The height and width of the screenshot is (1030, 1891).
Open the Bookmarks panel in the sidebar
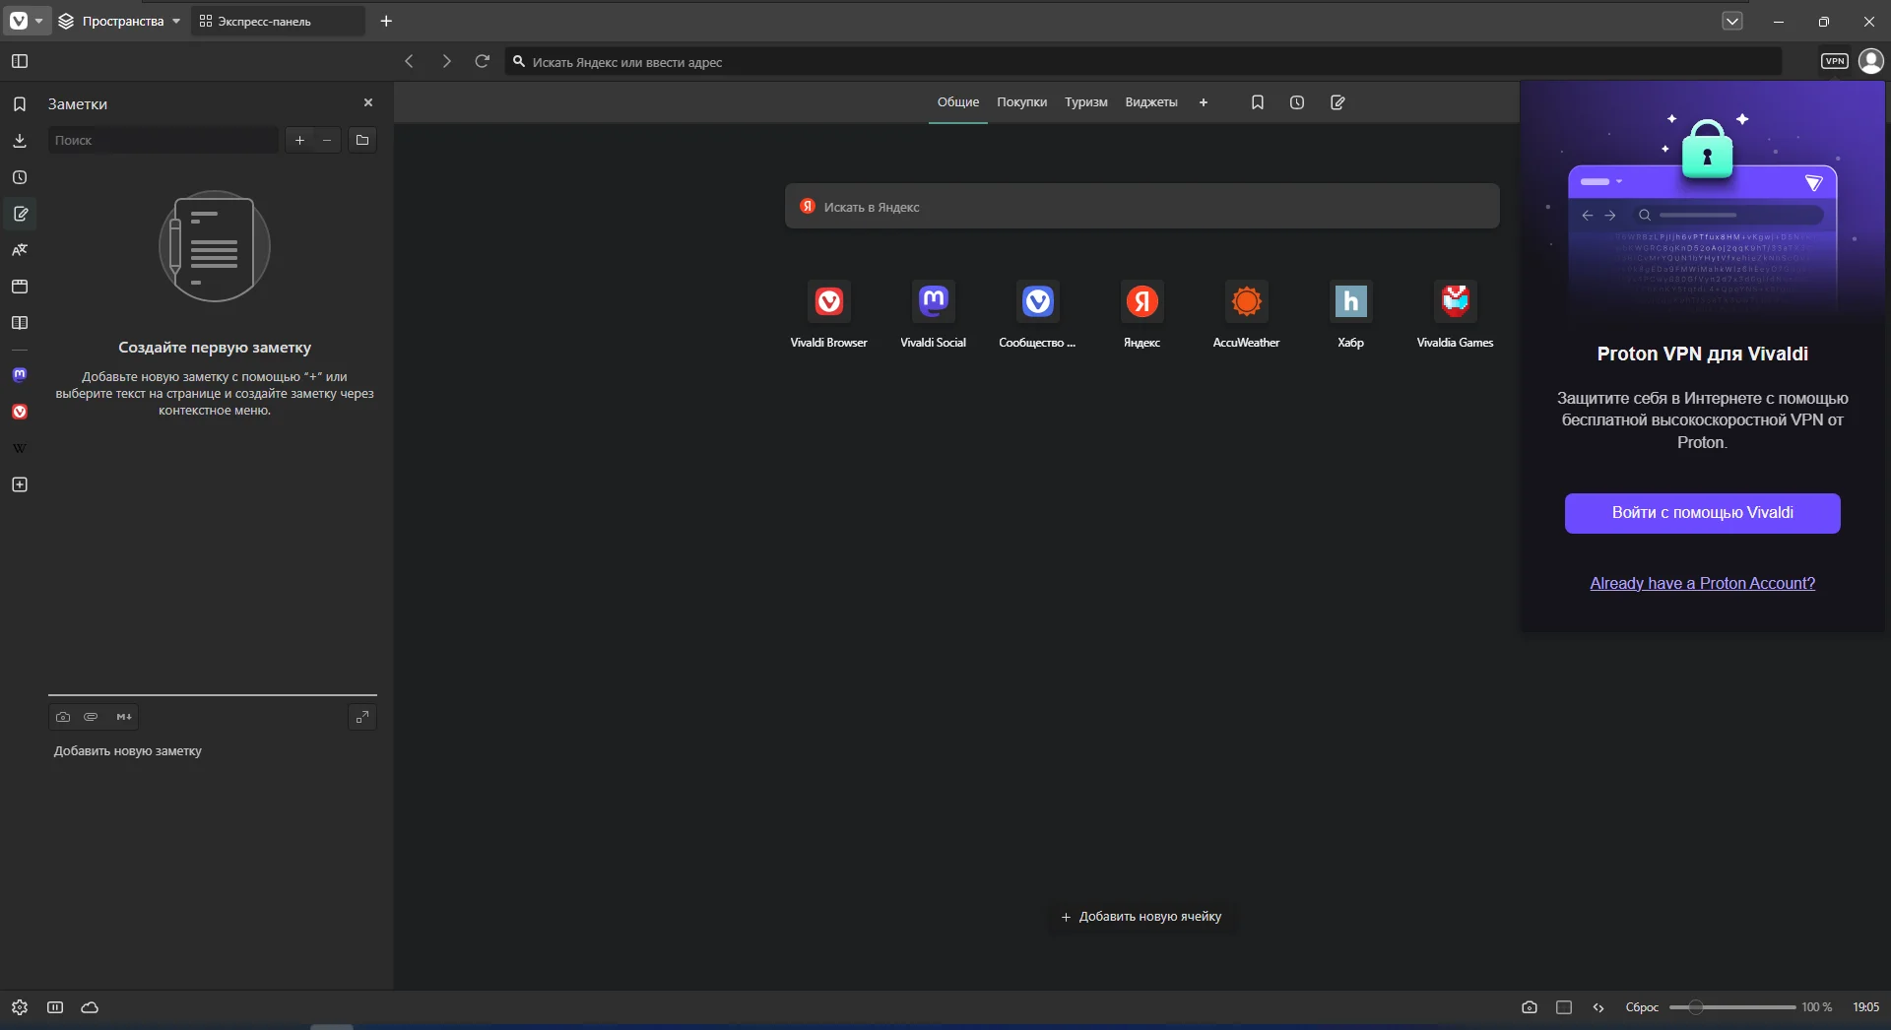[20, 104]
